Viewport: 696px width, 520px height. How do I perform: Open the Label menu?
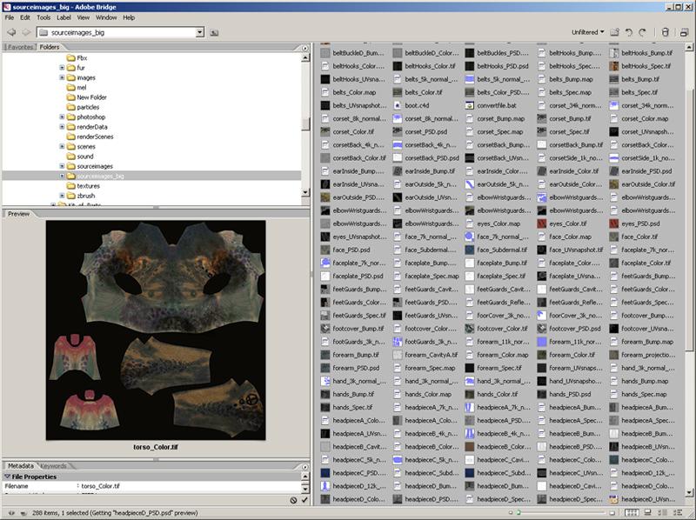click(x=64, y=17)
